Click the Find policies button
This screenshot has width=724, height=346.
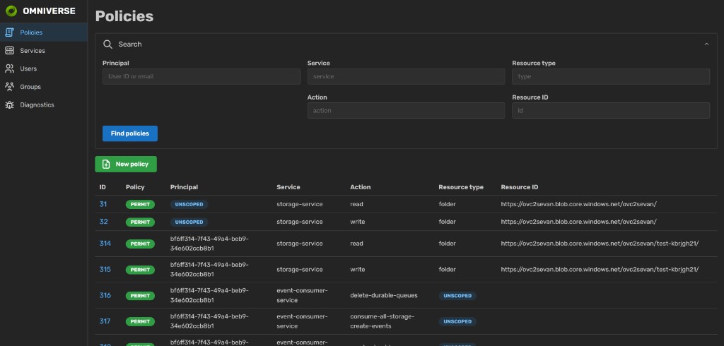130,133
